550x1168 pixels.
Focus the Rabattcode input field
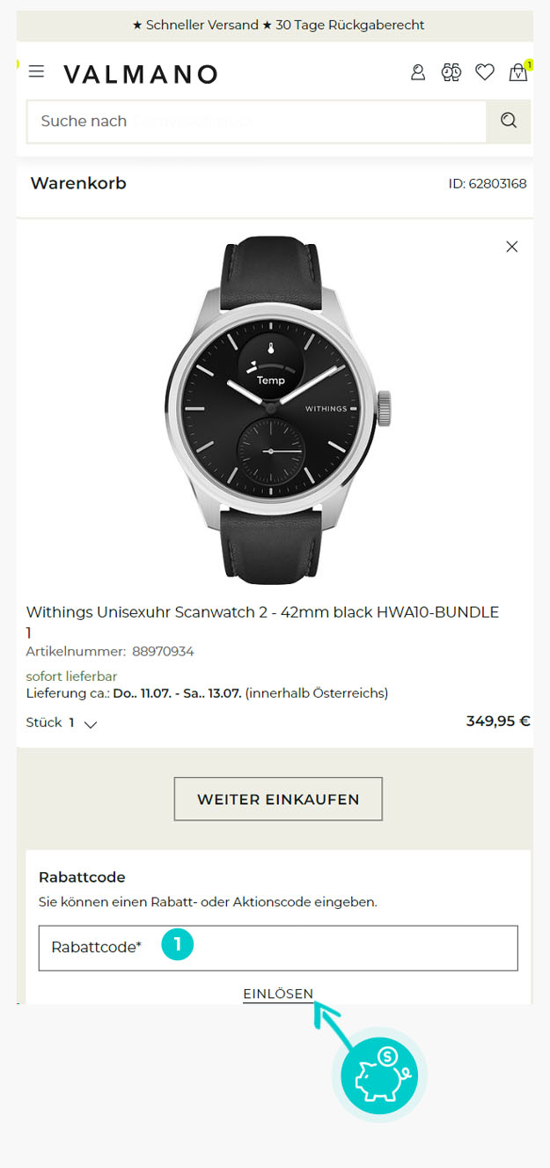tap(278, 948)
